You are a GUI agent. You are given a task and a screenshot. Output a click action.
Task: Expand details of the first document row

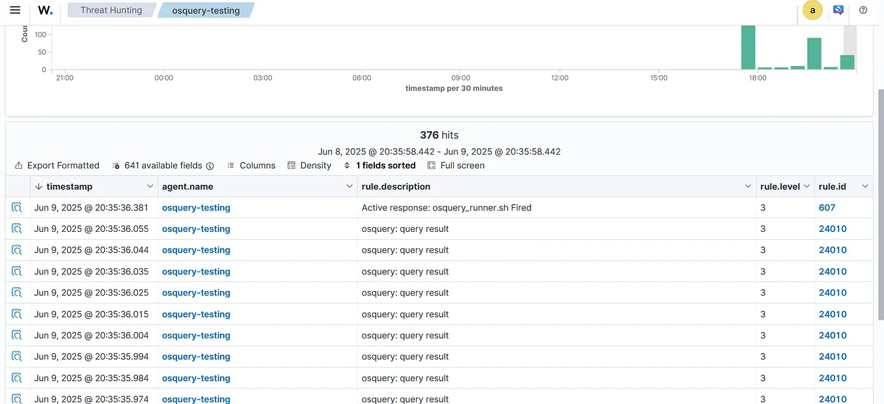pos(16,207)
